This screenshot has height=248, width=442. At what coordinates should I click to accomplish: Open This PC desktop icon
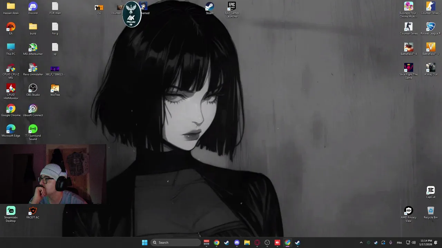11,49
